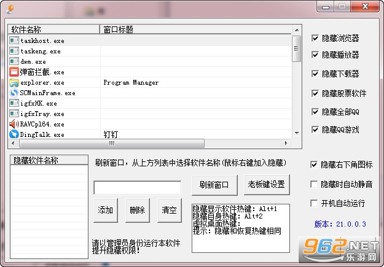Click the app icon in title bar

[10, 9]
